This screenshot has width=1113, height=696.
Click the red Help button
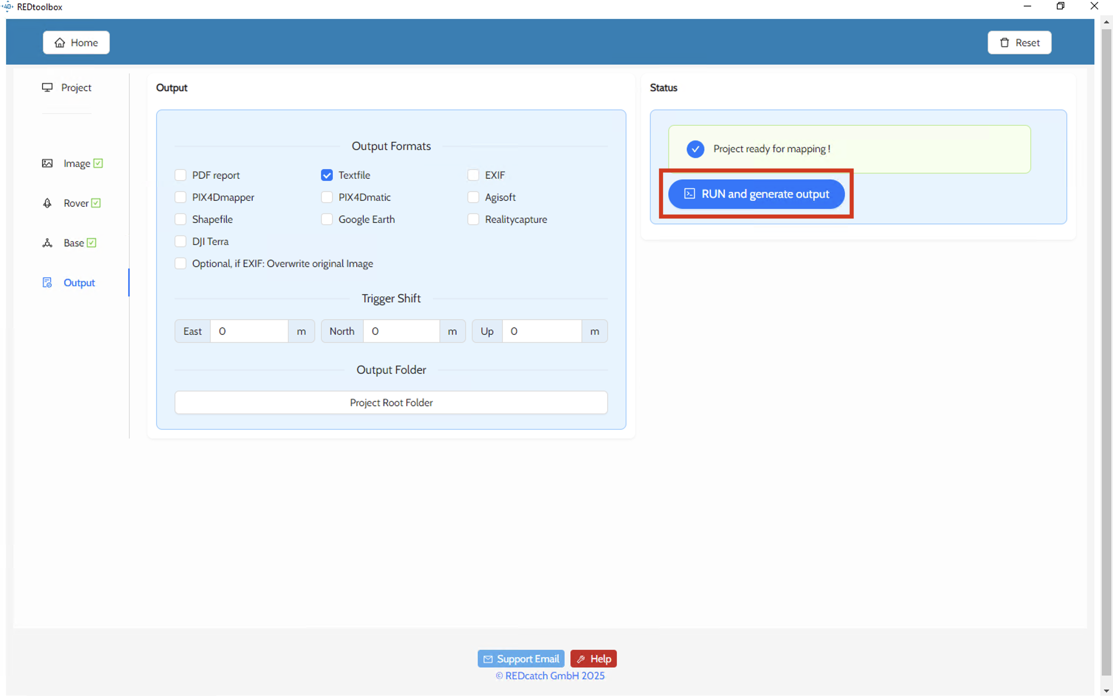pos(593,659)
